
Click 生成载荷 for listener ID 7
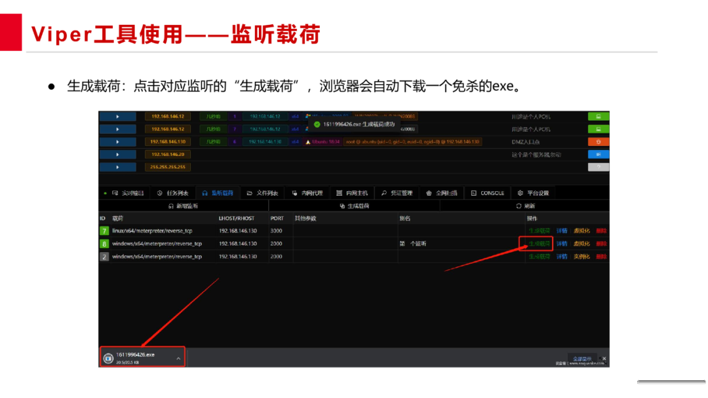[539, 231]
